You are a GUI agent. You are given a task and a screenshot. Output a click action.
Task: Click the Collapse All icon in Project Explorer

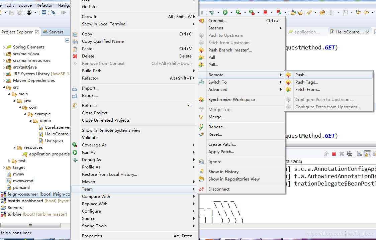(x=67, y=40)
